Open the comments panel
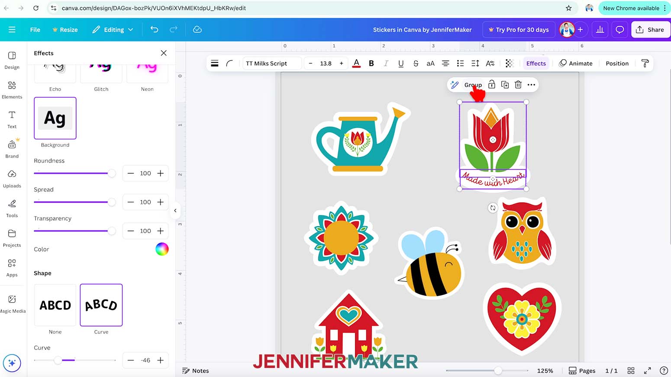 click(620, 30)
